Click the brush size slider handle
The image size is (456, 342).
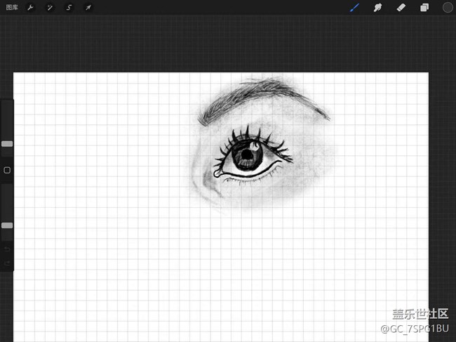(x=7, y=143)
